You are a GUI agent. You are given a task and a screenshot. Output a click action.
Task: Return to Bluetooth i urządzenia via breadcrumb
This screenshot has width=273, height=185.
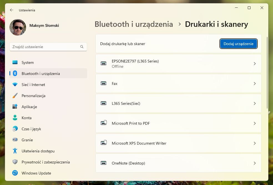(x=134, y=24)
